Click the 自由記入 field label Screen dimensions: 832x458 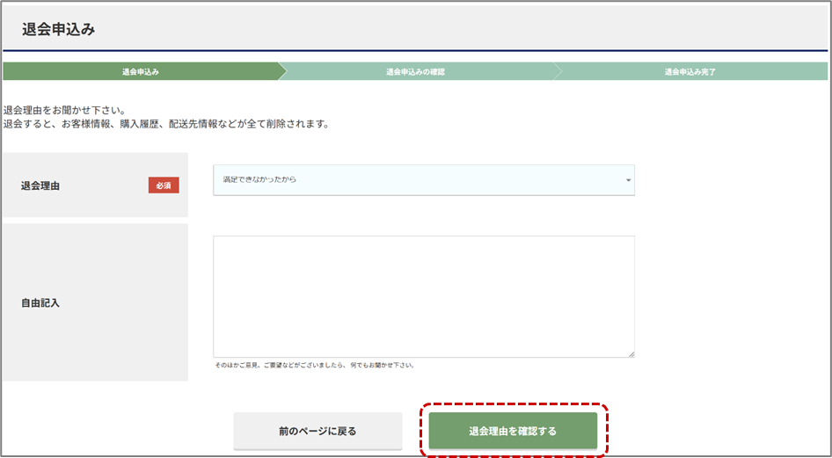coord(40,302)
